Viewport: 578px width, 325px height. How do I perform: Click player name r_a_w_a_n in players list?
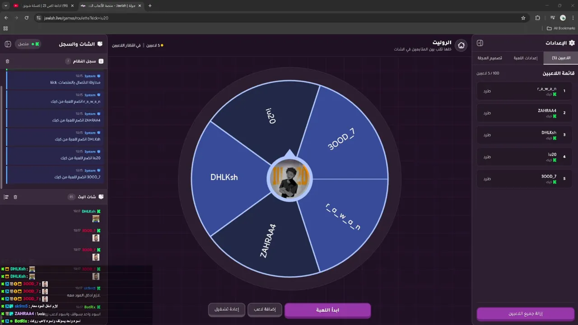point(546,89)
